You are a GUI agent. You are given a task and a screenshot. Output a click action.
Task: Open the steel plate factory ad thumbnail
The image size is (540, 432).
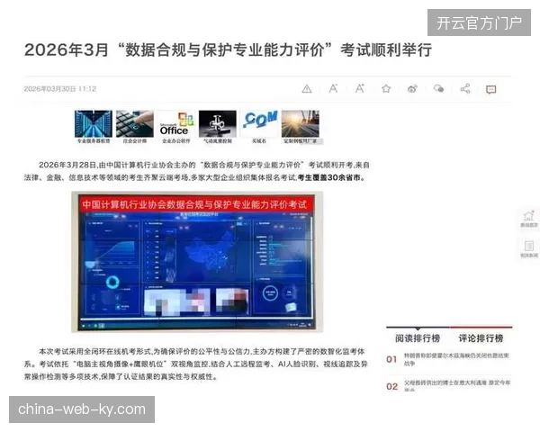tap(301, 124)
